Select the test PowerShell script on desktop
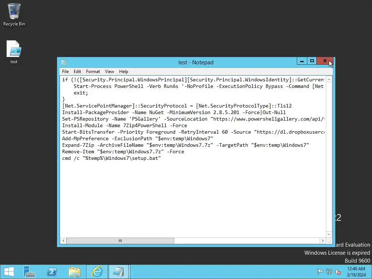This screenshot has width=372, height=279. tap(14, 52)
